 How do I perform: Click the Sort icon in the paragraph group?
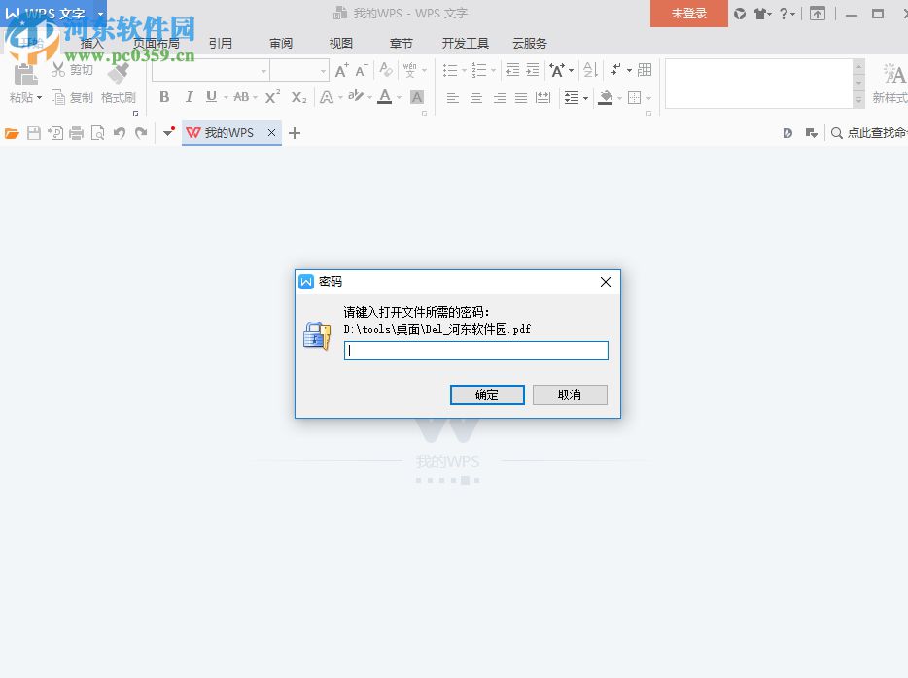click(x=589, y=70)
